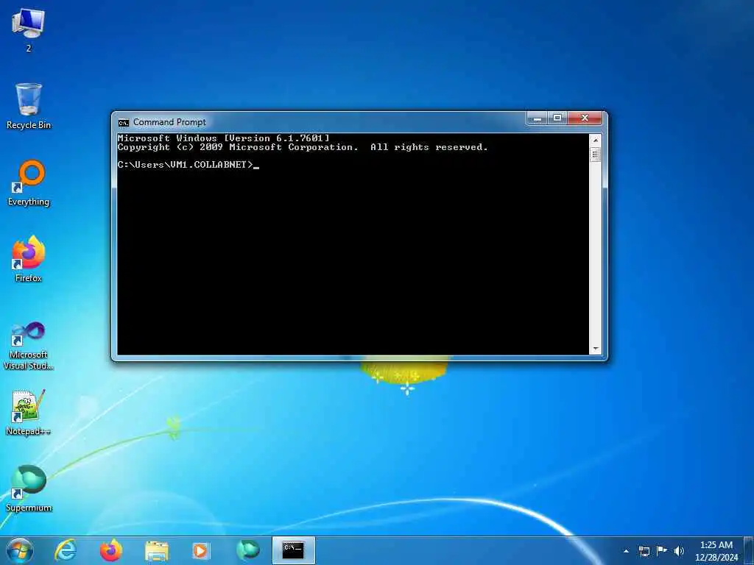Launch the Everything search shortcut

coord(29,183)
